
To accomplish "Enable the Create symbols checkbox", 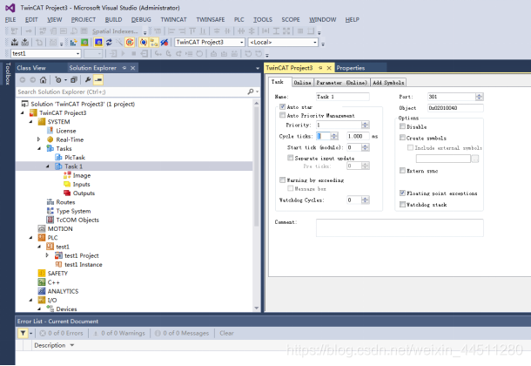I will pyautogui.click(x=402, y=138).
